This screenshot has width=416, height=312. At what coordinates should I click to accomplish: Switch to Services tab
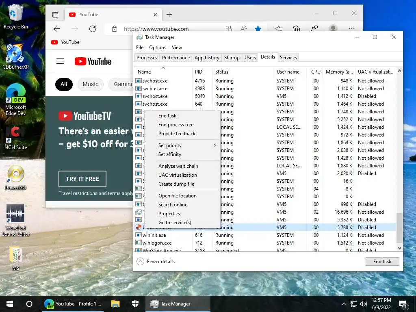pyautogui.click(x=288, y=58)
